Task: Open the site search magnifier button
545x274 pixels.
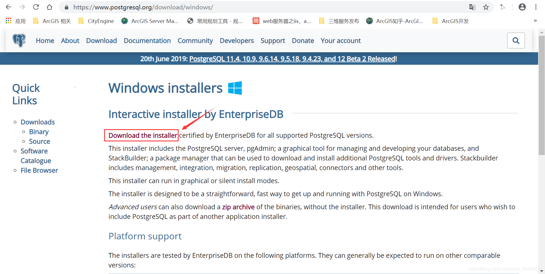Action: 516,41
